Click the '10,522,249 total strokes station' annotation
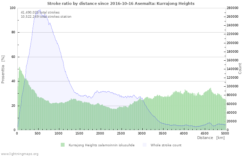 tap(46, 17)
